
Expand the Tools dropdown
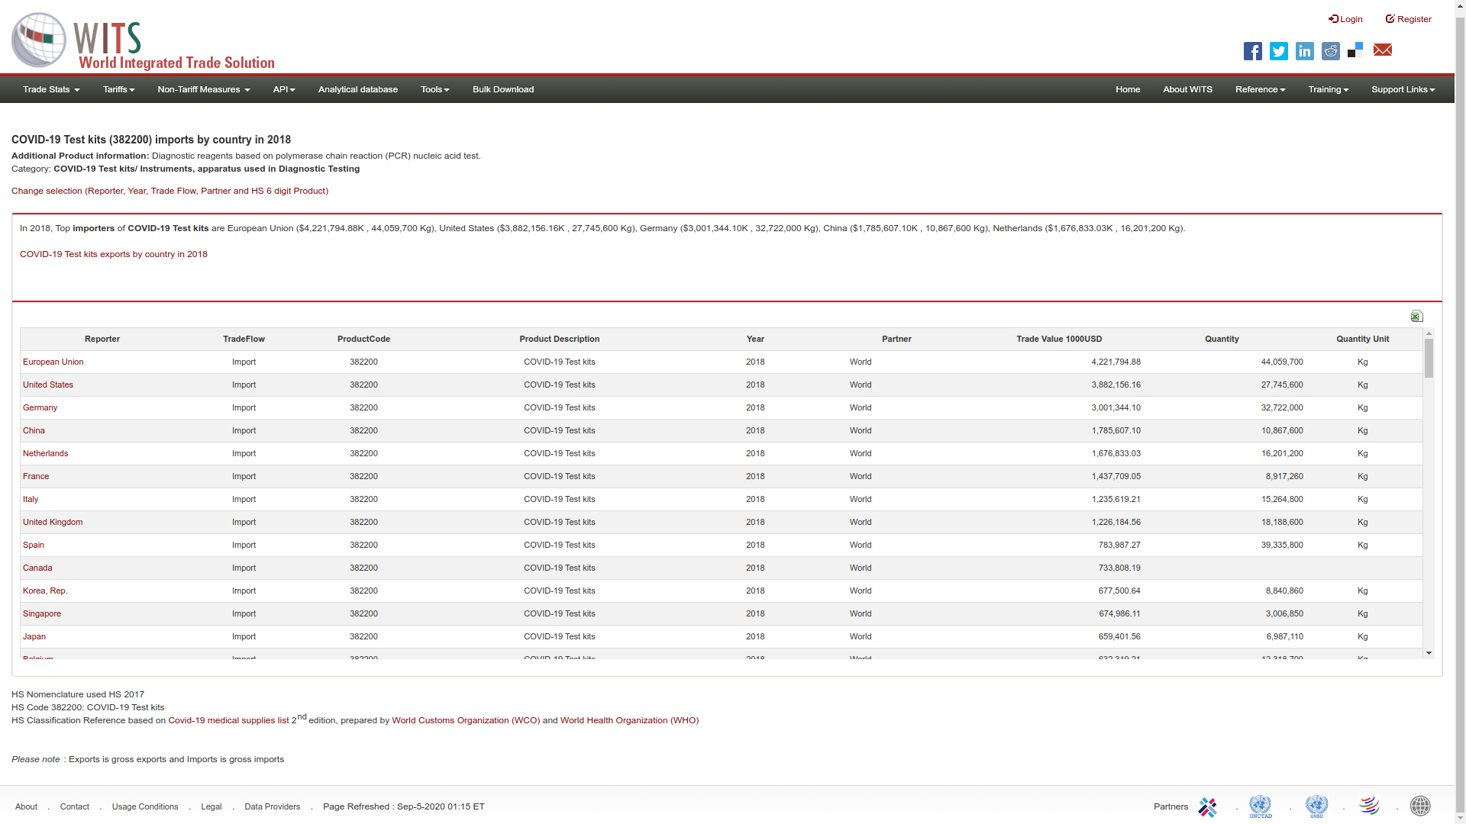tap(435, 89)
